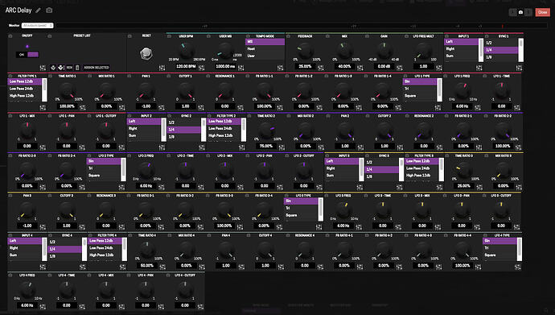Image resolution: width=555 pixels, height=315 pixels.
Task: Click the mapping icon next to LFO 4 - CUTOFF value
Action: (x=200, y=306)
